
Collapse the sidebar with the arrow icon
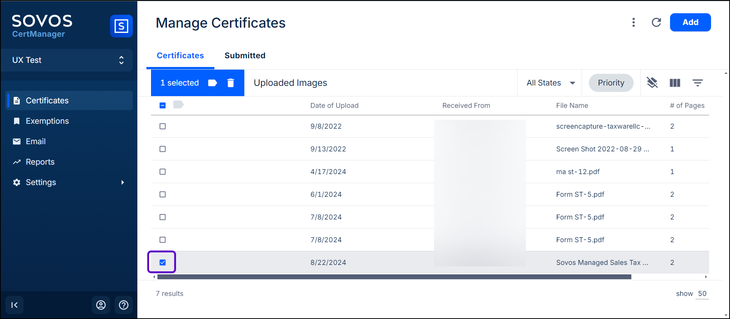14,305
